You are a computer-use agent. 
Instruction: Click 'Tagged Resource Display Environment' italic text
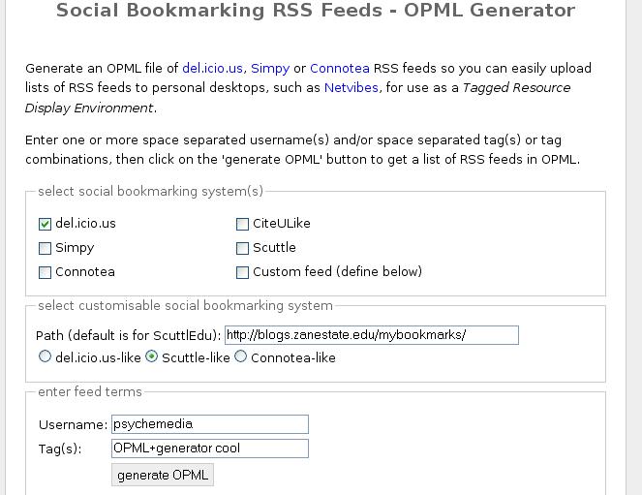pyautogui.click(x=297, y=98)
